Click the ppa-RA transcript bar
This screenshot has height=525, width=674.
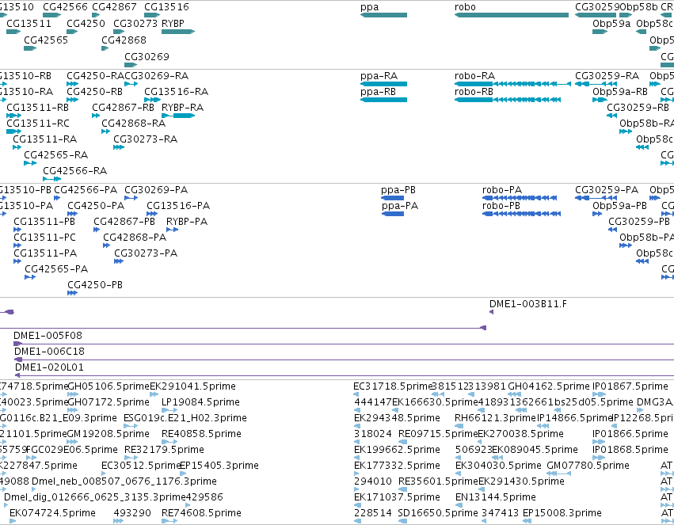(x=383, y=84)
